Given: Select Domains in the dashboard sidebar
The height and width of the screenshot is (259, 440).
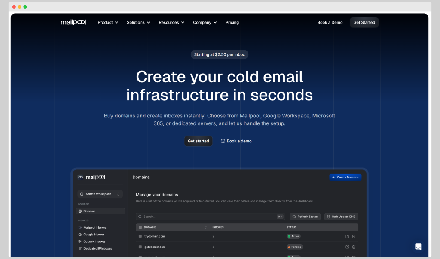Looking at the screenshot, I should 101,211.
